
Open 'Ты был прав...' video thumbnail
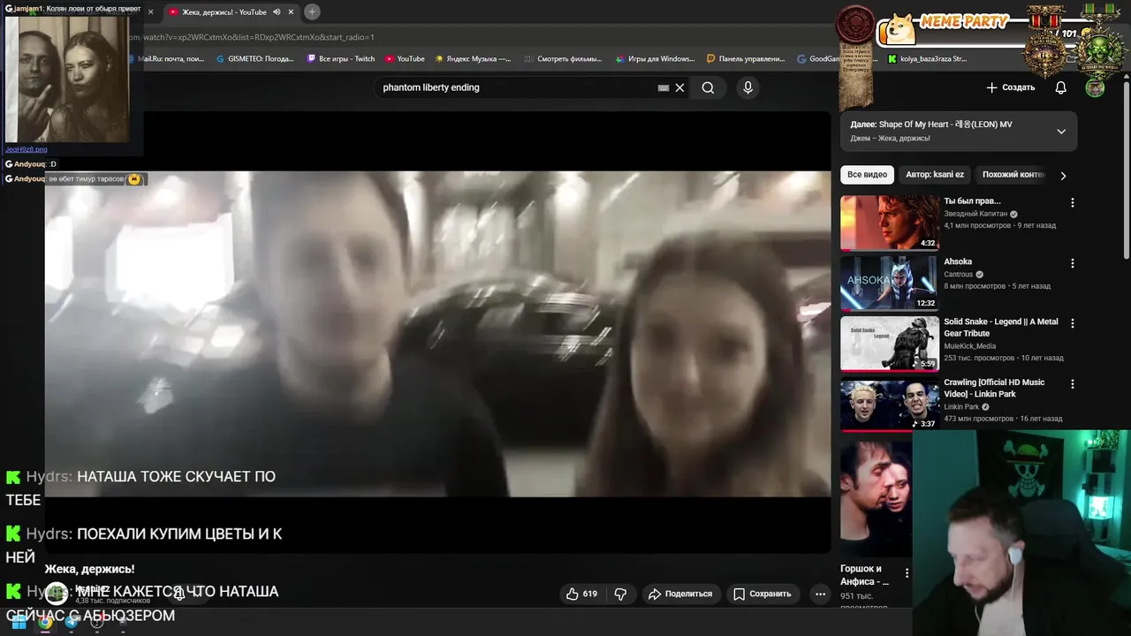click(x=889, y=223)
